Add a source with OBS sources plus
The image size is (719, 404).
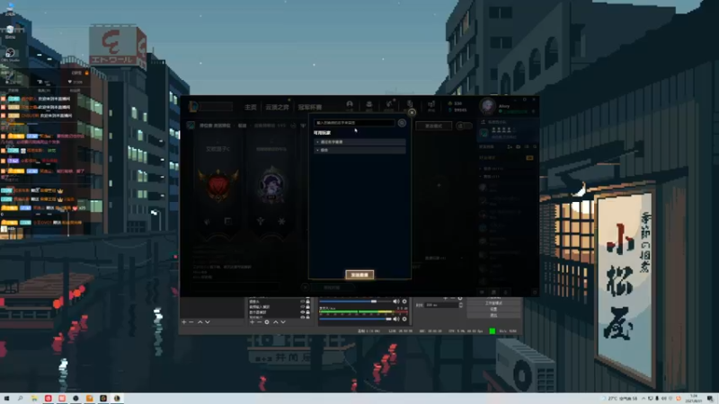click(x=252, y=322)
